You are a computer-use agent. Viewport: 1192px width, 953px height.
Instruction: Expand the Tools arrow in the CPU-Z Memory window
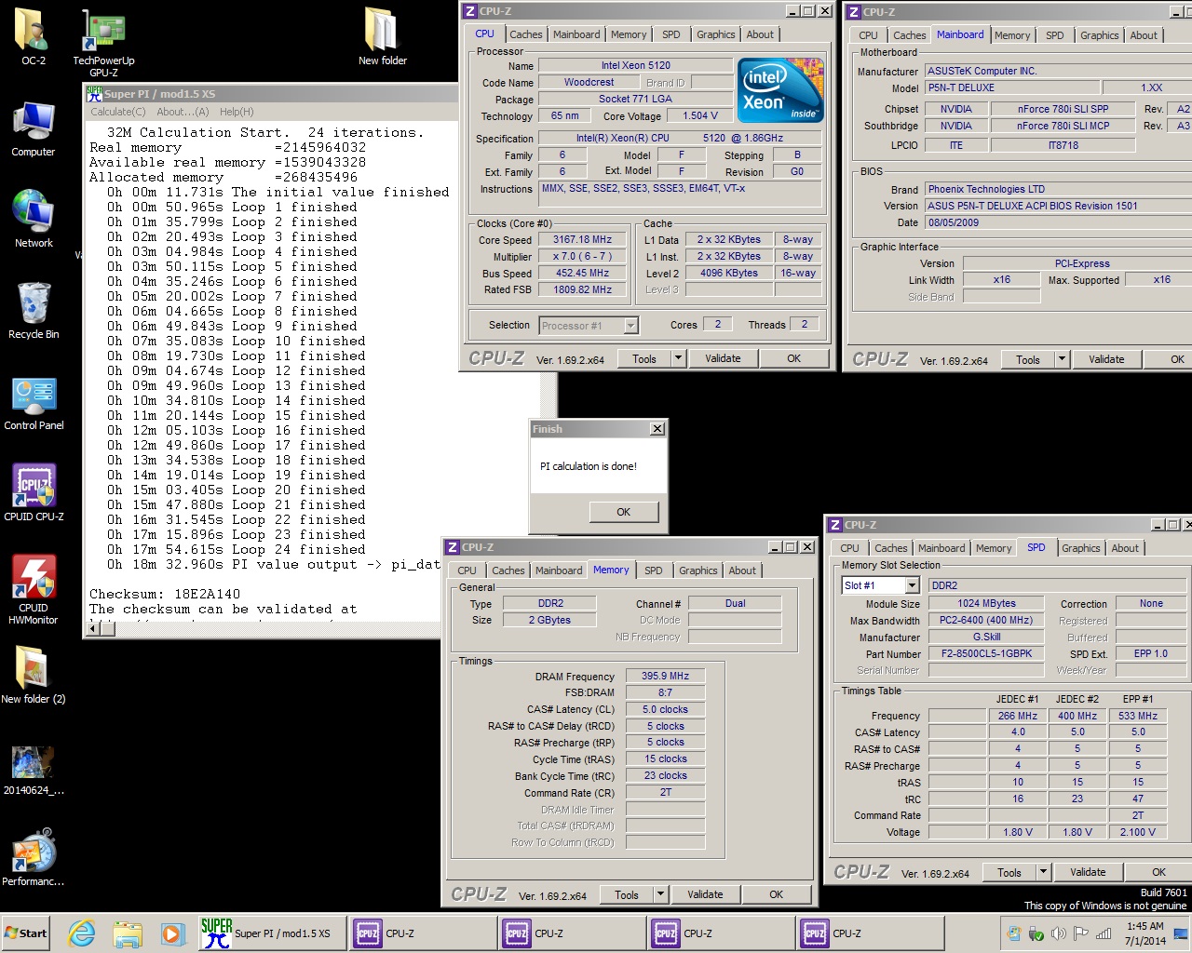point(660,894)
